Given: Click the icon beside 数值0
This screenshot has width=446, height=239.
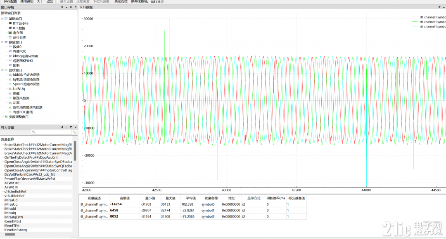Looking at the screenshot, I should coord(10,47).
